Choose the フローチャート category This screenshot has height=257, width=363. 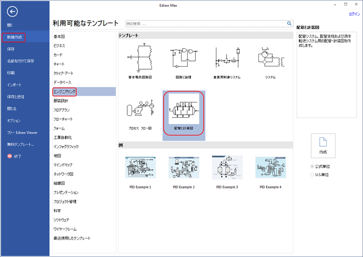click(x=63, y=119)
